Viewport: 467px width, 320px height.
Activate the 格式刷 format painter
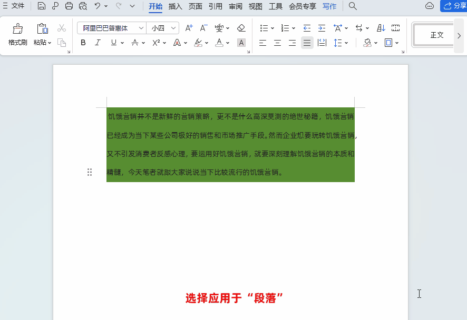click(17, 35)
